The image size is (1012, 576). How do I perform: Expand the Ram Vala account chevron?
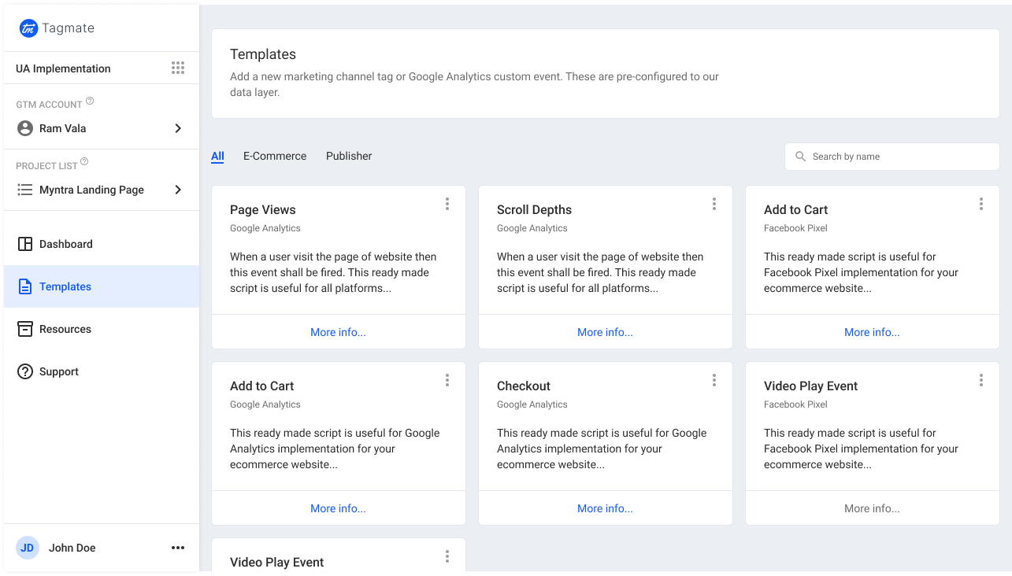pyautogui.click(x=178, y=128)
